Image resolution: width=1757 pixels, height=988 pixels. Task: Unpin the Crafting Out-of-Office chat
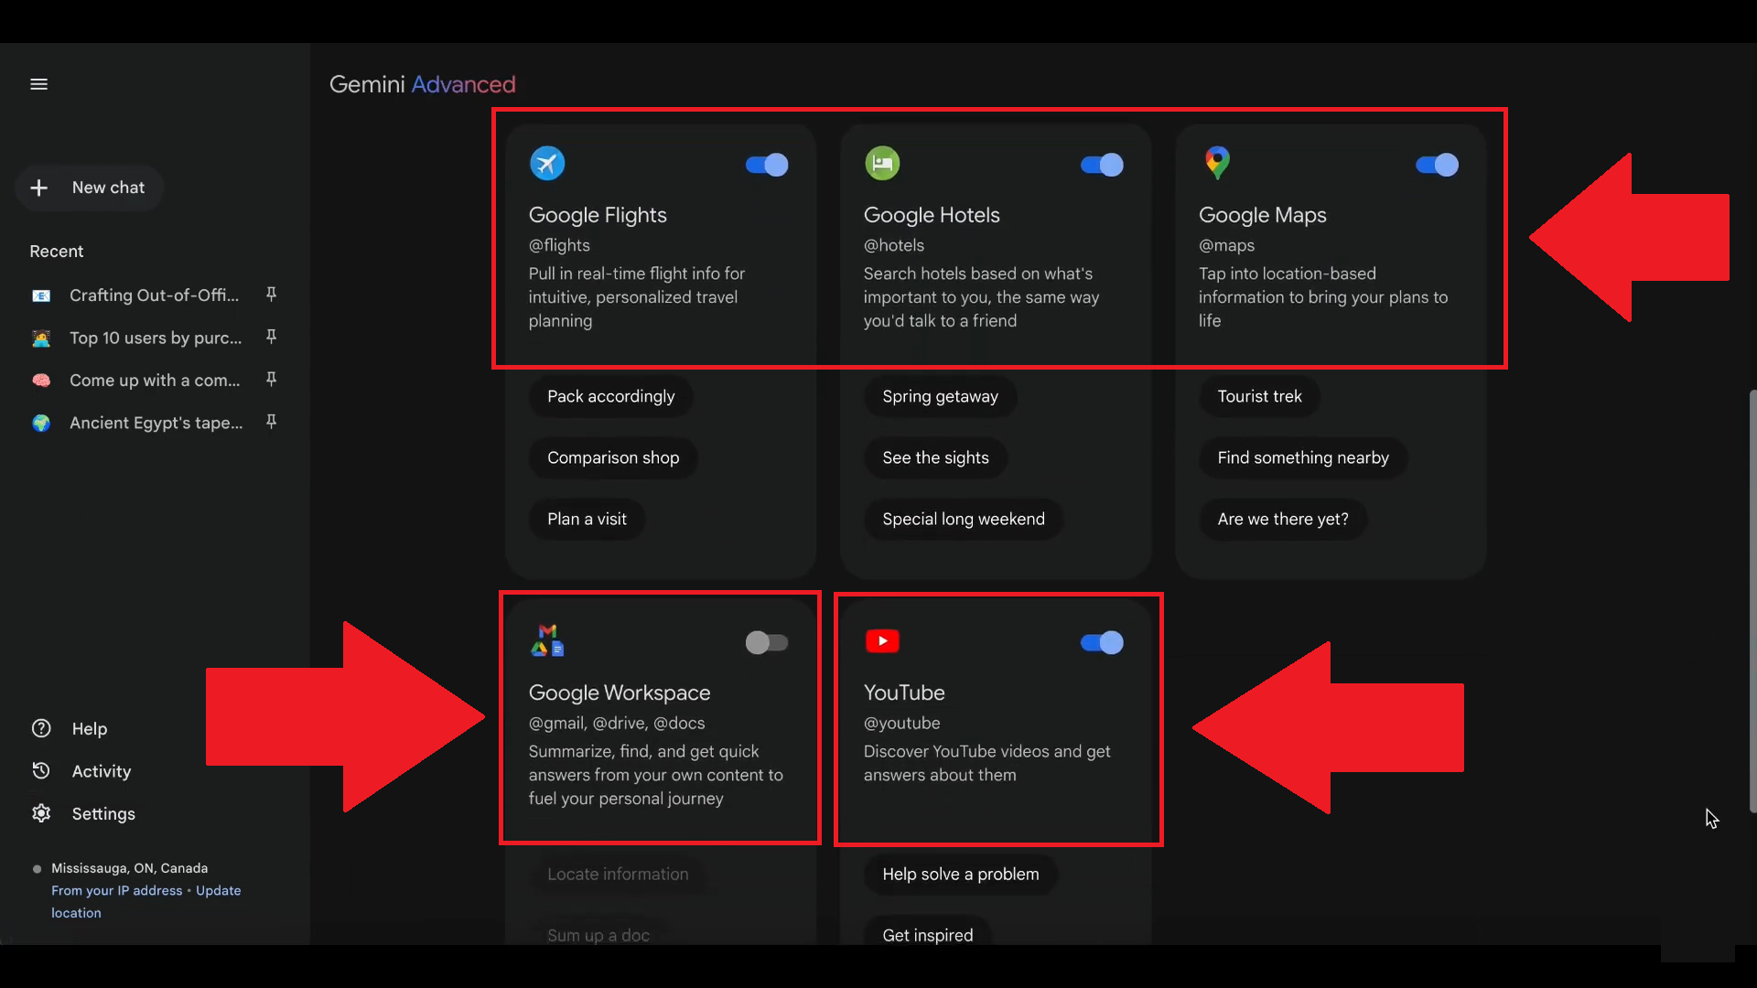[271, 295]
